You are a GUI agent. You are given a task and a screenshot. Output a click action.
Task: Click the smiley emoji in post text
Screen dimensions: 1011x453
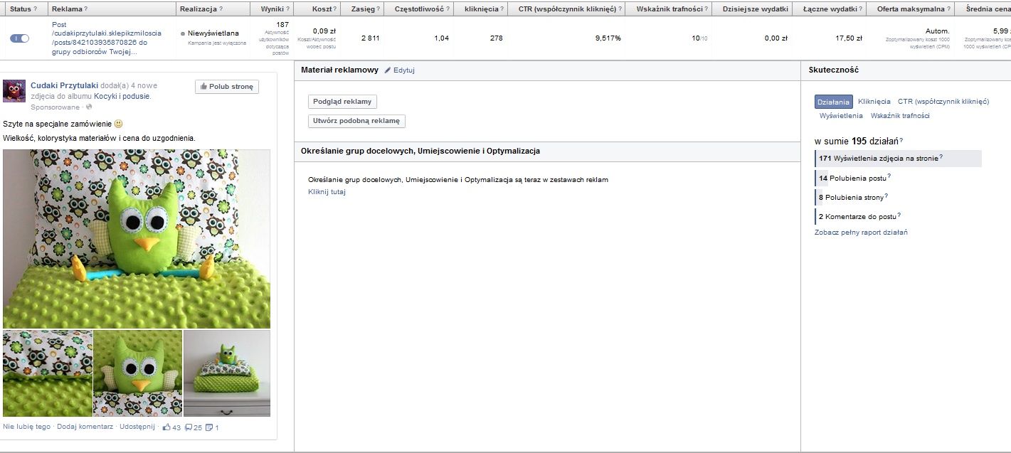[119, 124]
